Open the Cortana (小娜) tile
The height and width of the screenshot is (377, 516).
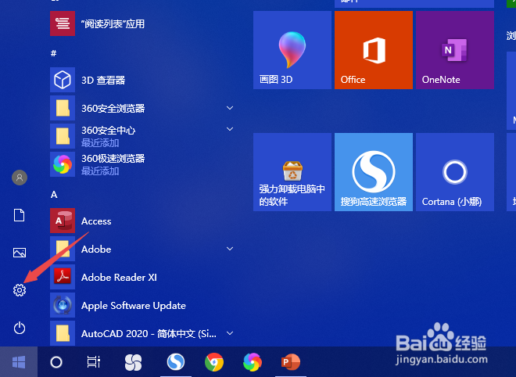point(455,172)
